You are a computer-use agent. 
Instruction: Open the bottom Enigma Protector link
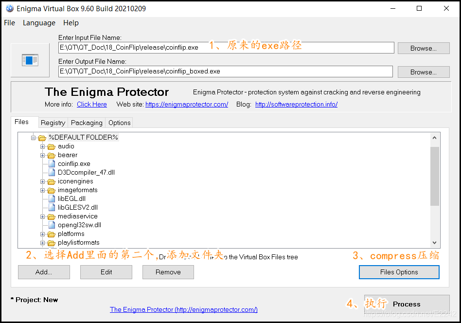184,309
